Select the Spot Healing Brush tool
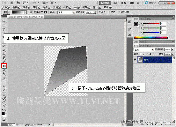This screenshot has height=127, width=176. click(4, 46)
